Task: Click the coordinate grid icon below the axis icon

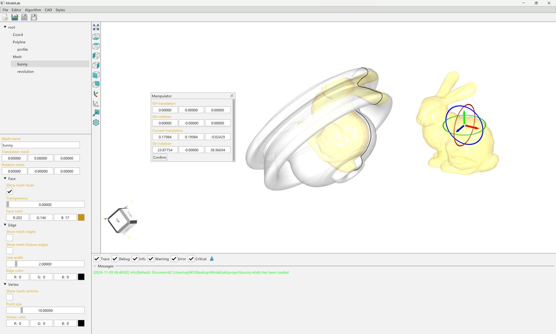Action: pos(96,103)
